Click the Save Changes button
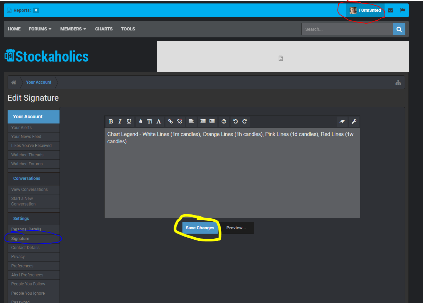This screenshot has height=303, width=423. pos(200,228)
